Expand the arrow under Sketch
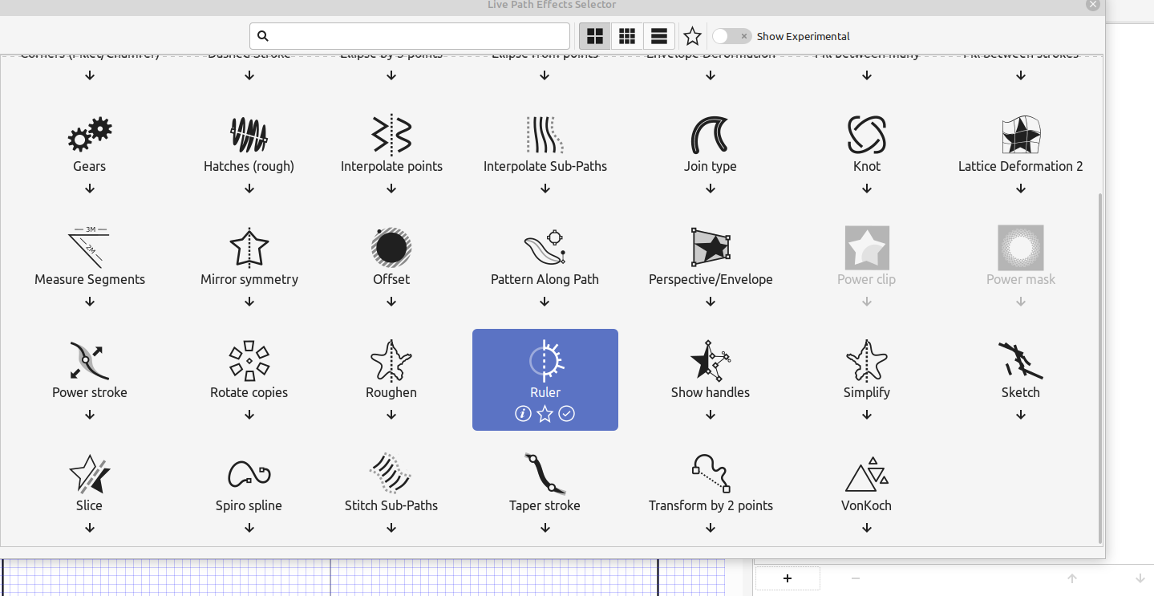This screenshot has width=1154, height=596. click(x=1021, y=415)
